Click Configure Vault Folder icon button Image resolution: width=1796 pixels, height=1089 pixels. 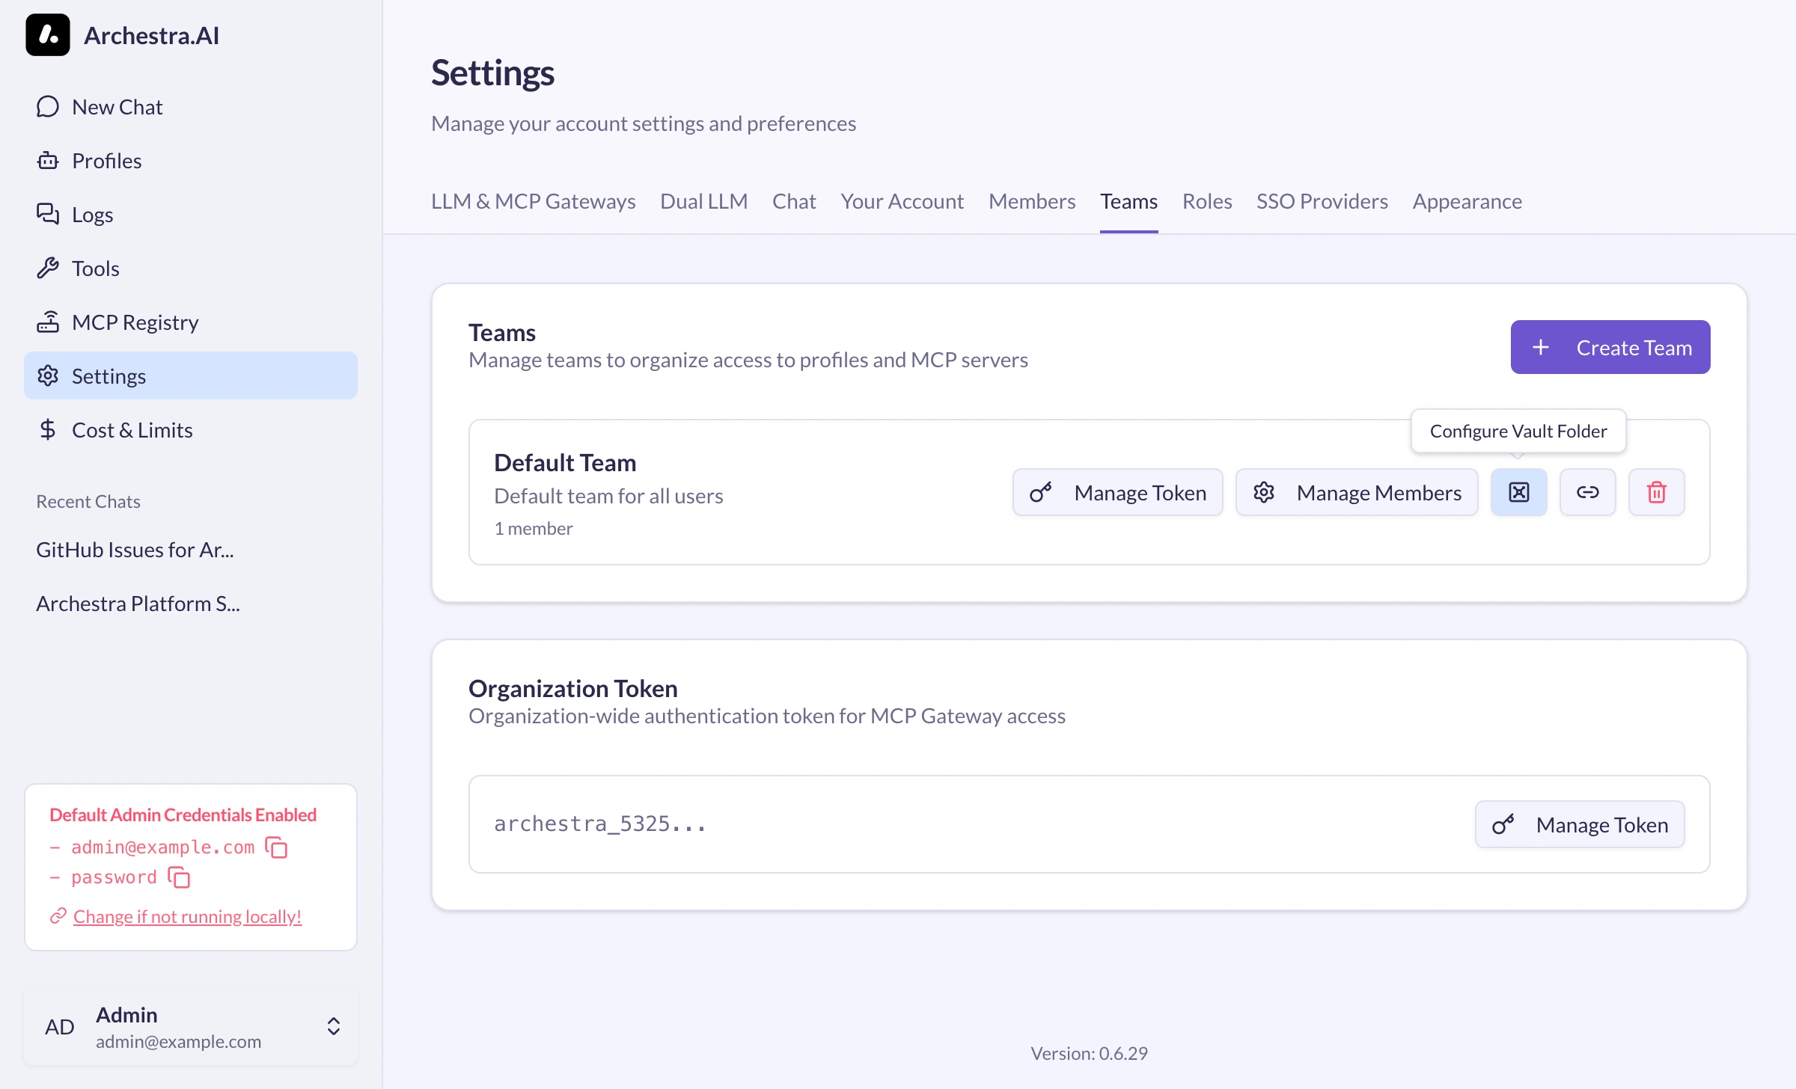point(1518,492)
